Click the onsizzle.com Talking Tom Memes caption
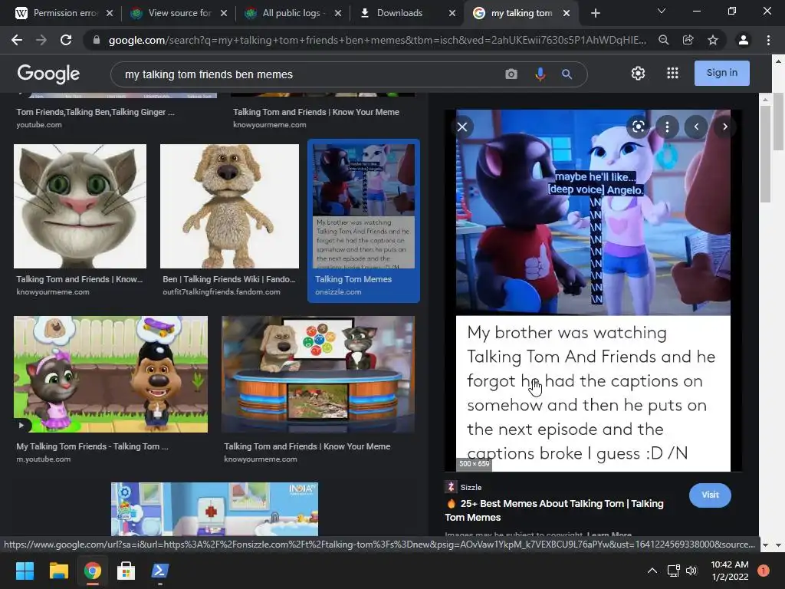Screen dimensions: 785x589 (353, 285)
